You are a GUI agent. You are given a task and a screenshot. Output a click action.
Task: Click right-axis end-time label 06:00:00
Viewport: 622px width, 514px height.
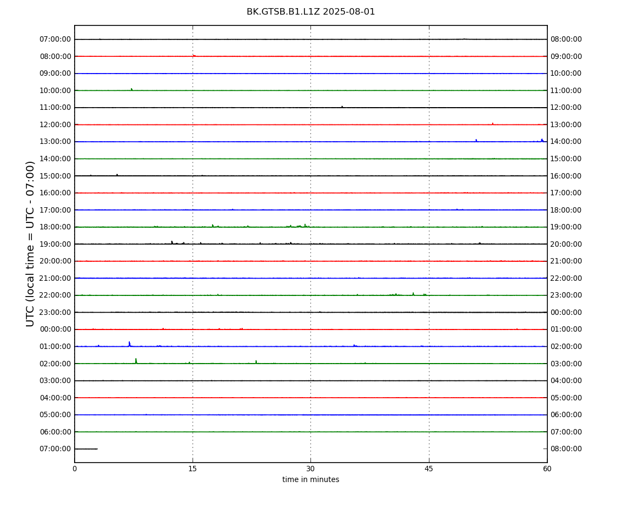coord(566,415)
